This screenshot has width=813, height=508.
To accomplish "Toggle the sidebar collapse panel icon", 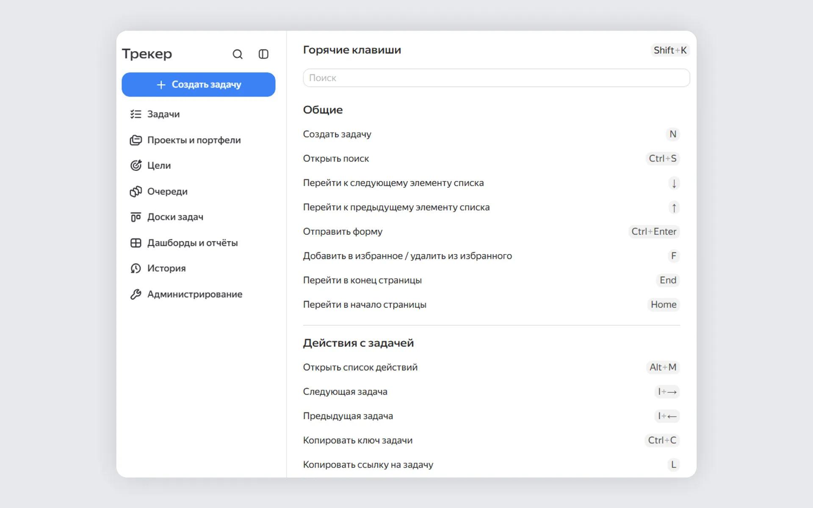I will (263, 54).
